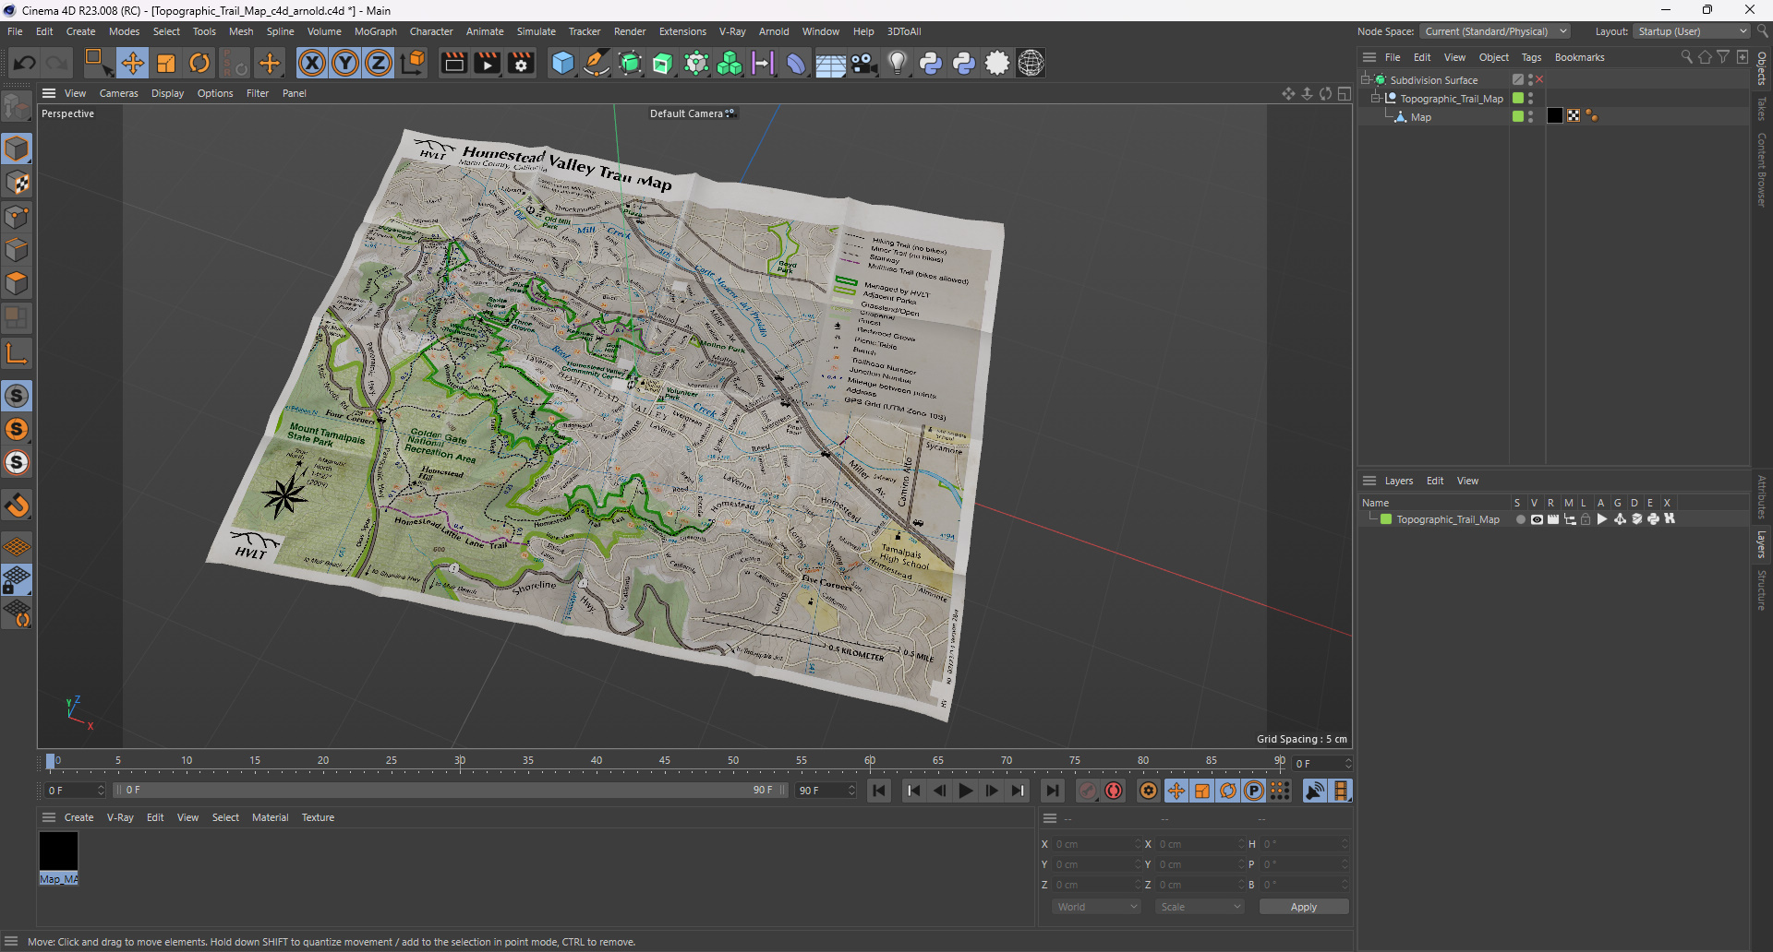Open the Deformer (Bend) icon
Viewport: 1773px width, 952px height.
pyautogui.click(x=796, y=63)
